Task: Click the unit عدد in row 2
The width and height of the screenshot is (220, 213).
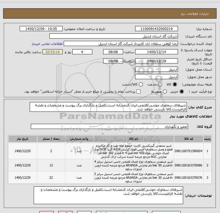Action: [79, 166]
